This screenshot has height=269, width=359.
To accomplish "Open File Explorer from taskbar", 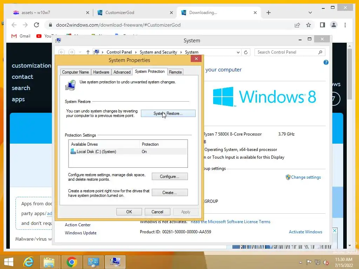I will tap(49, 262).
